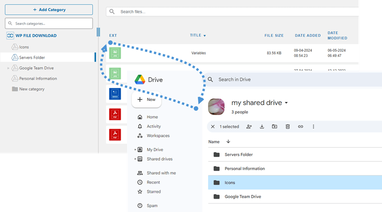Open the my shared drive dropdown

(286, 103)
